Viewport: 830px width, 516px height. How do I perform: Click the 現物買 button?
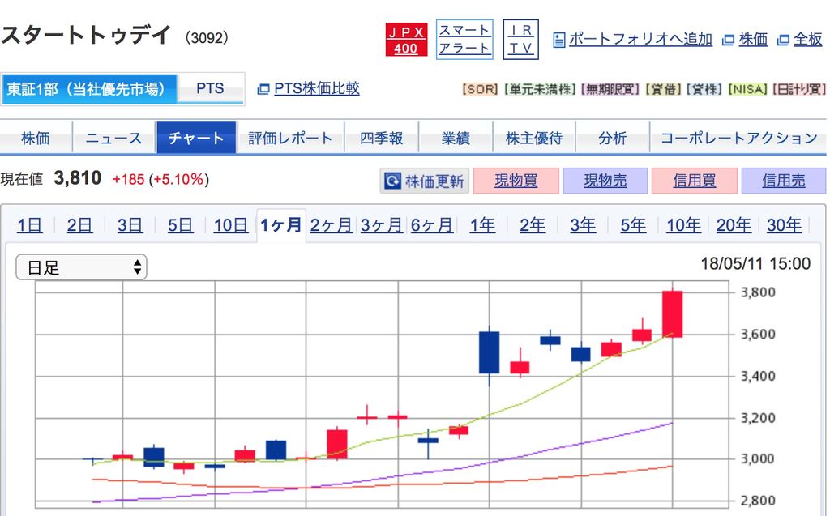pyautogui.click(x=516, y=181)
